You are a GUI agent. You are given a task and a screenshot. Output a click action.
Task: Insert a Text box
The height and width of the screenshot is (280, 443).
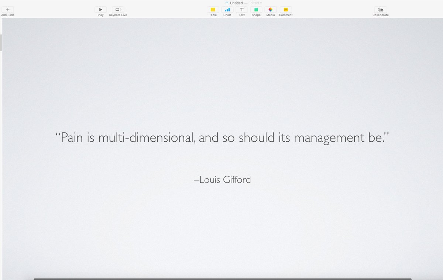241,10
